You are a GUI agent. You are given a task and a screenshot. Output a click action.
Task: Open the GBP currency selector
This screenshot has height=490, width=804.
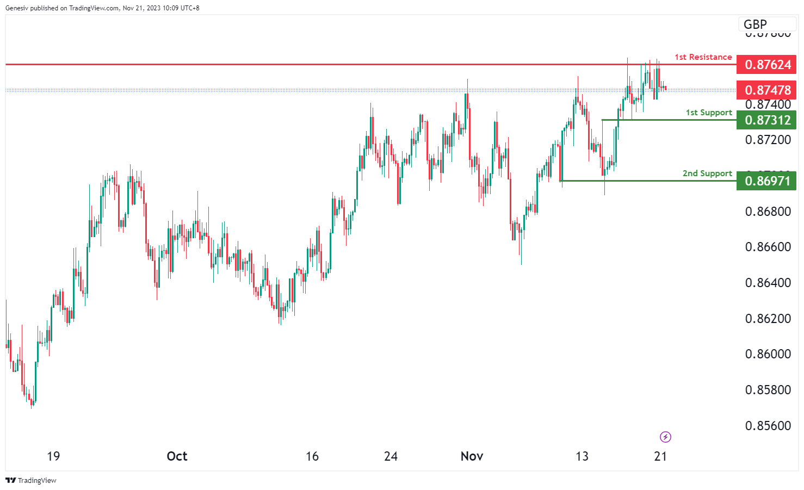(755, 24)
